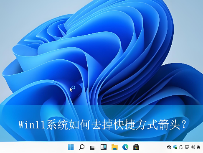Open the Windows Start menu
Screen dimensions: 203x153
71,147
